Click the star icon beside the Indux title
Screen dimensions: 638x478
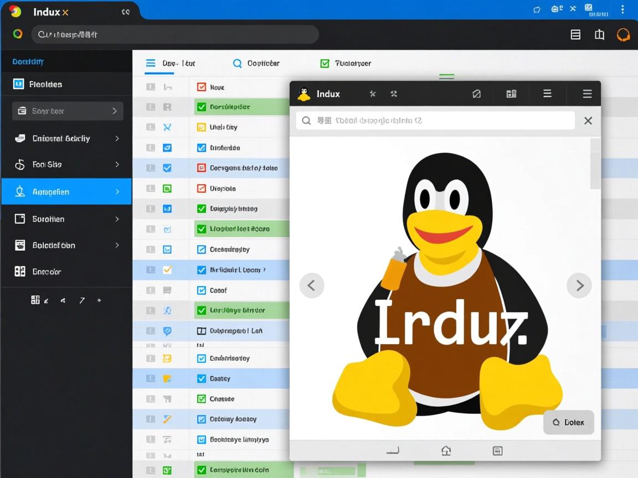point(373,93)
